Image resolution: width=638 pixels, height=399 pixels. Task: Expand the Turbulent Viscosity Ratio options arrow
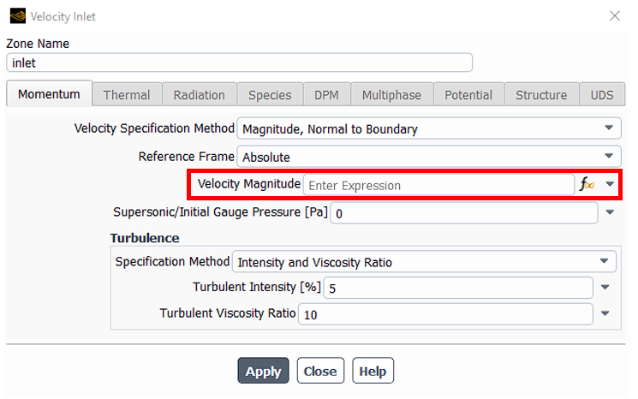(605, 313)
